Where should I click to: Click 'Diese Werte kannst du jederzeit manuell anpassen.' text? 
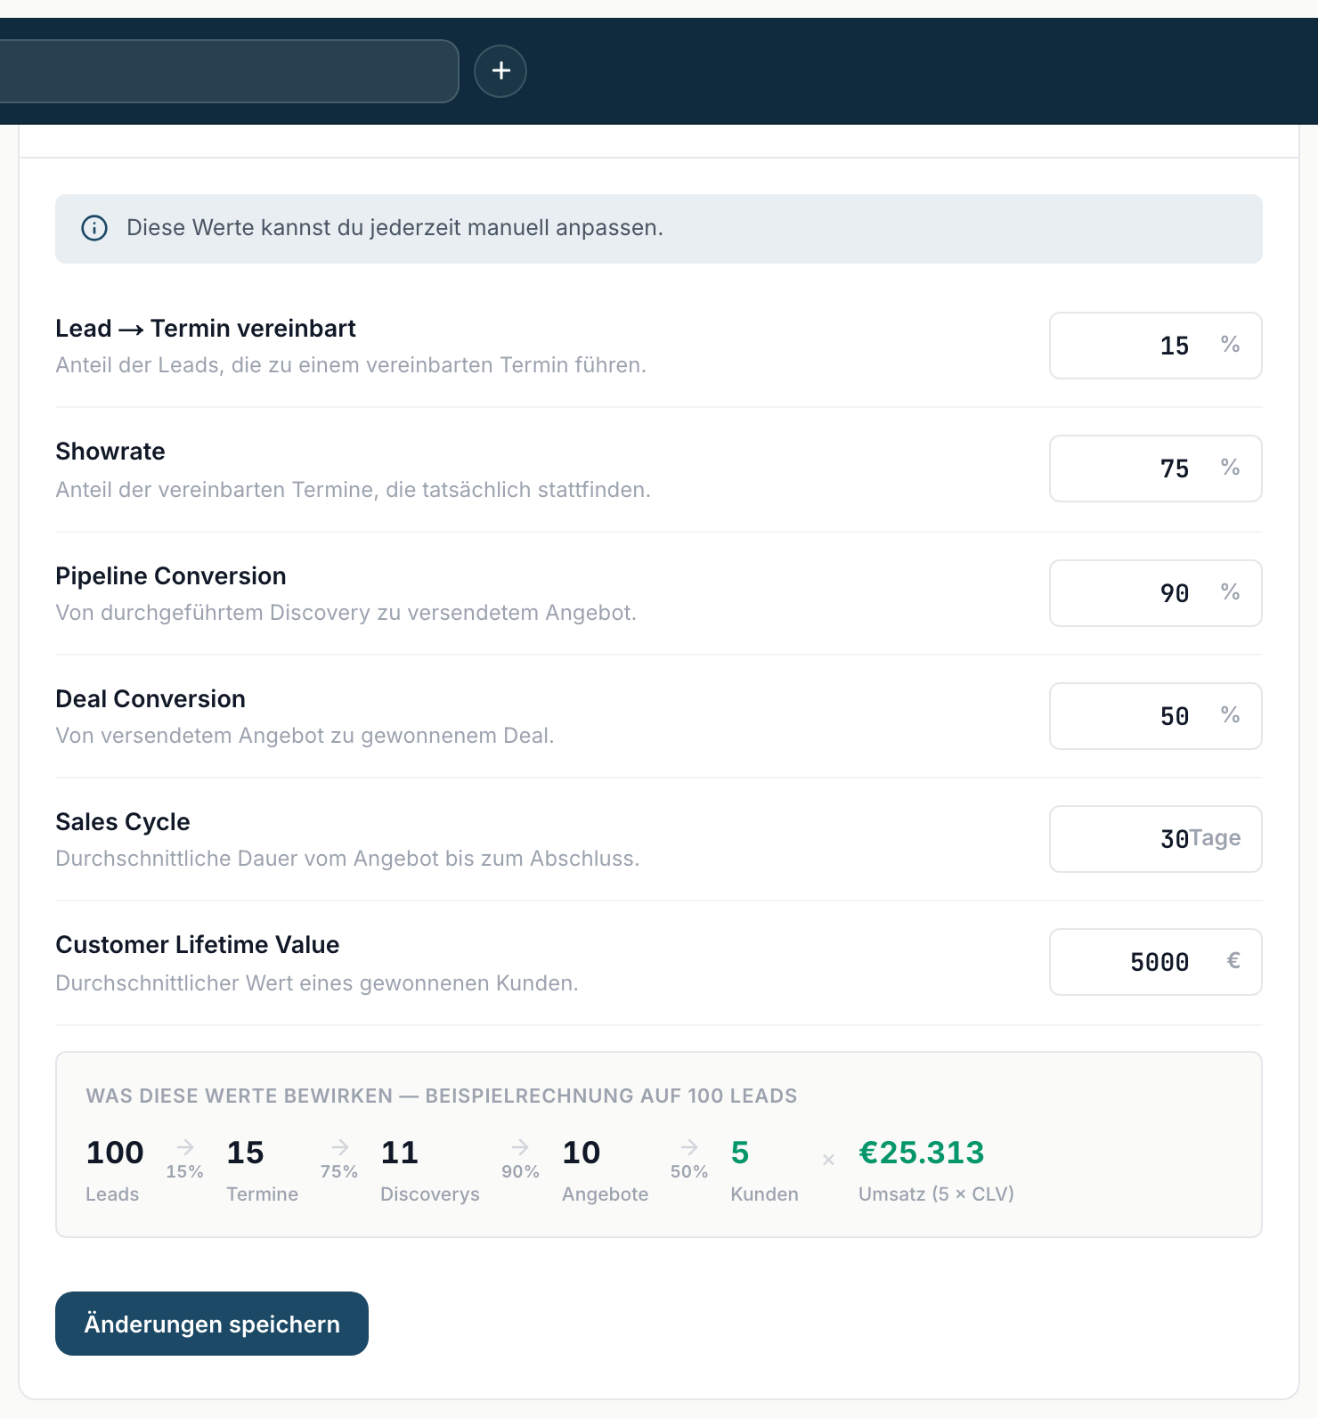pyautogui.click(x=395, y=228)
